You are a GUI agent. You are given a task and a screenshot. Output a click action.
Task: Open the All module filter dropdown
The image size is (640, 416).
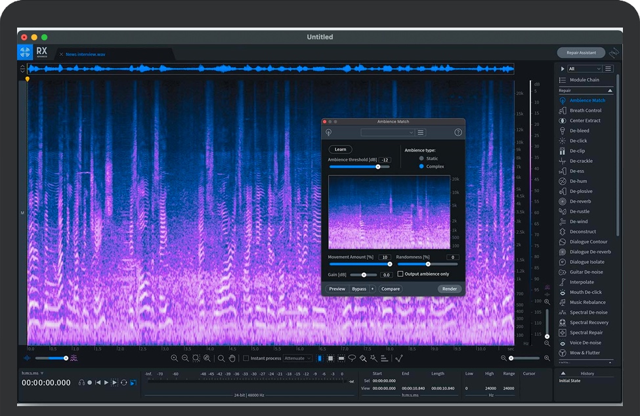(x=584, y=69)
